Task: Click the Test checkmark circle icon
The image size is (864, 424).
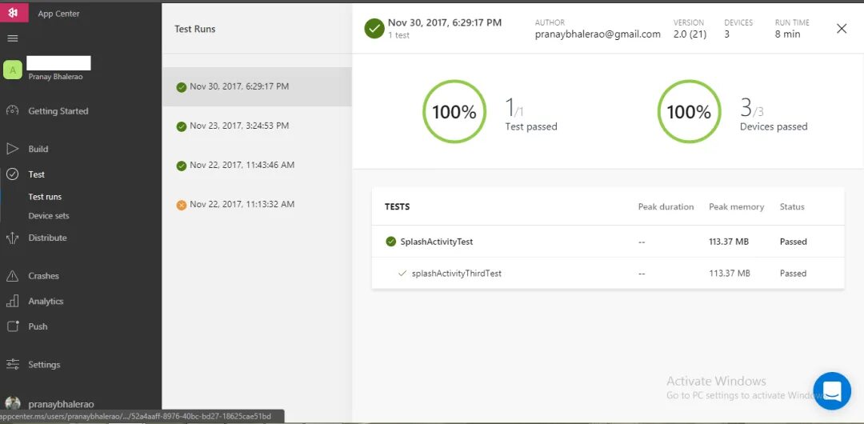Action: tap(12, 174)
